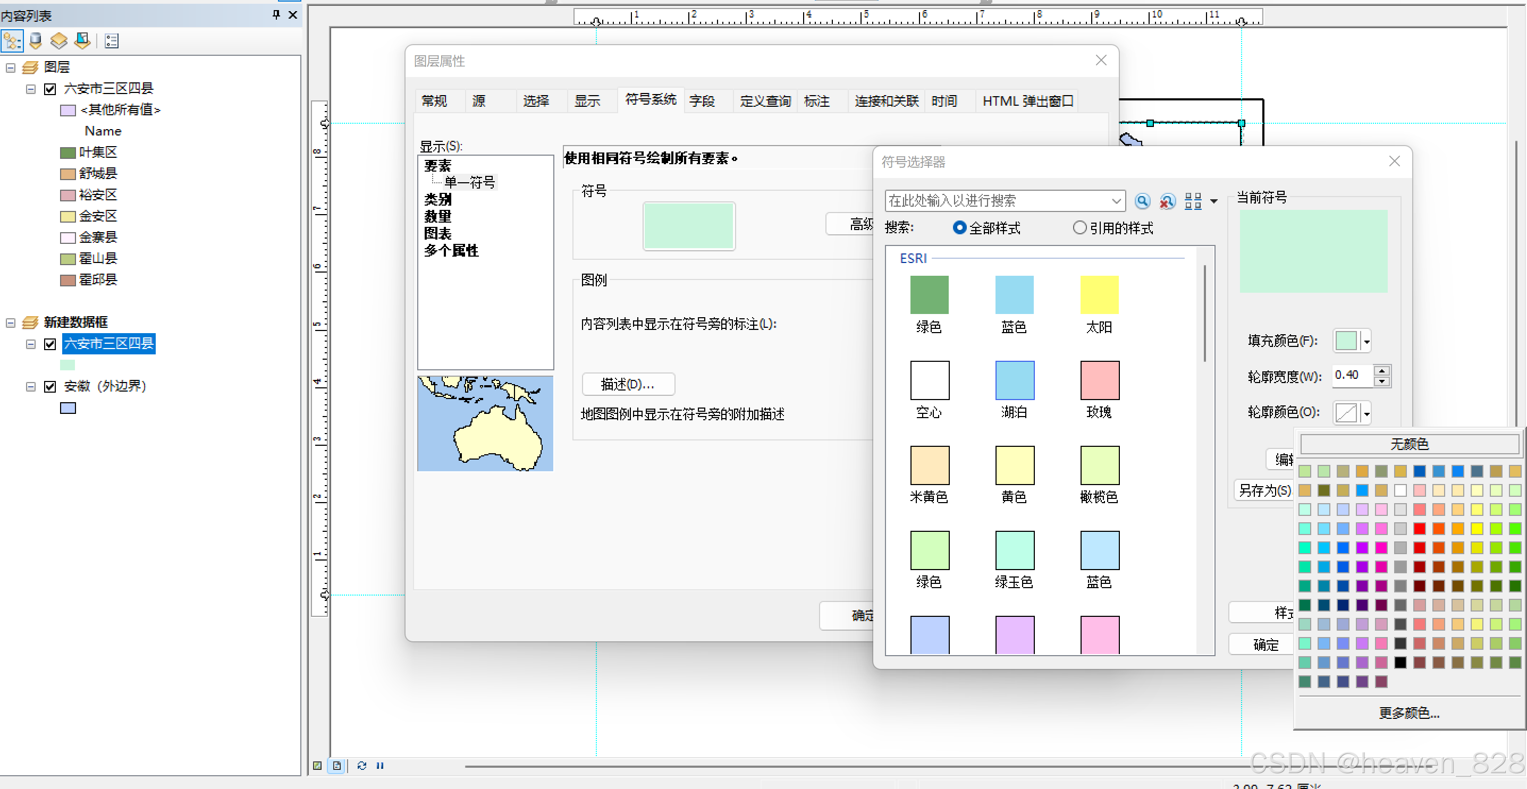This screenshot has height=789, width=1527.
Task: Uncheck the 安徽（外边界）layer checkbox
Action: tap(50, 386)
